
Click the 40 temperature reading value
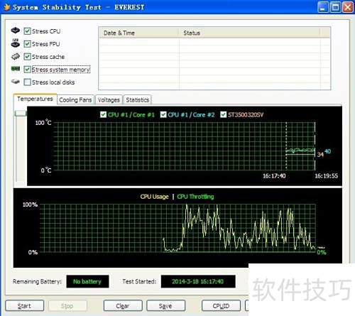(327, 151)
